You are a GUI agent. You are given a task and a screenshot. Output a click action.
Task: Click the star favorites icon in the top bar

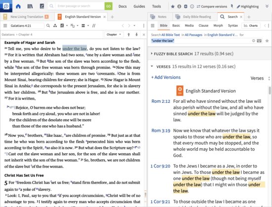tap(173, 6)
